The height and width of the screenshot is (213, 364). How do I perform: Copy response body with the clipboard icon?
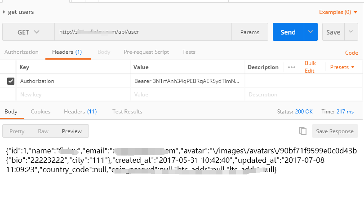coord(302,131)
